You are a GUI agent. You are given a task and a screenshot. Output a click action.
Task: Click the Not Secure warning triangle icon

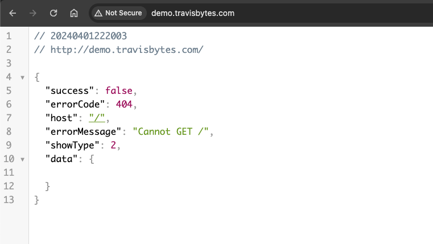pyautogui.click(x=98, y=13)
